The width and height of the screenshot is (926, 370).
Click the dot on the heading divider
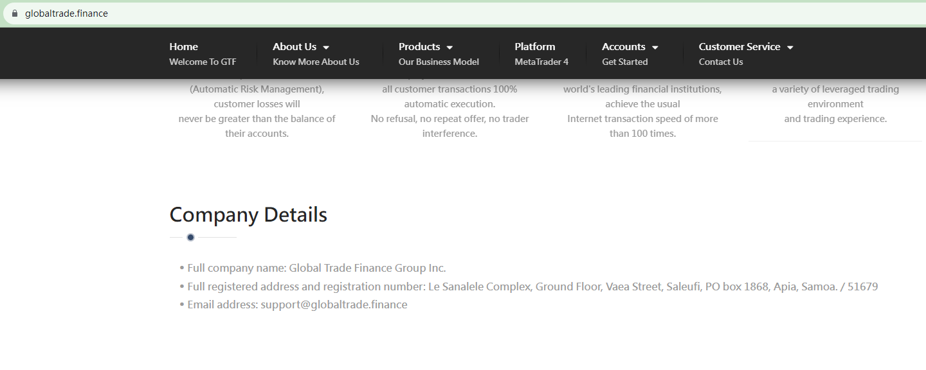click(190, 237)
